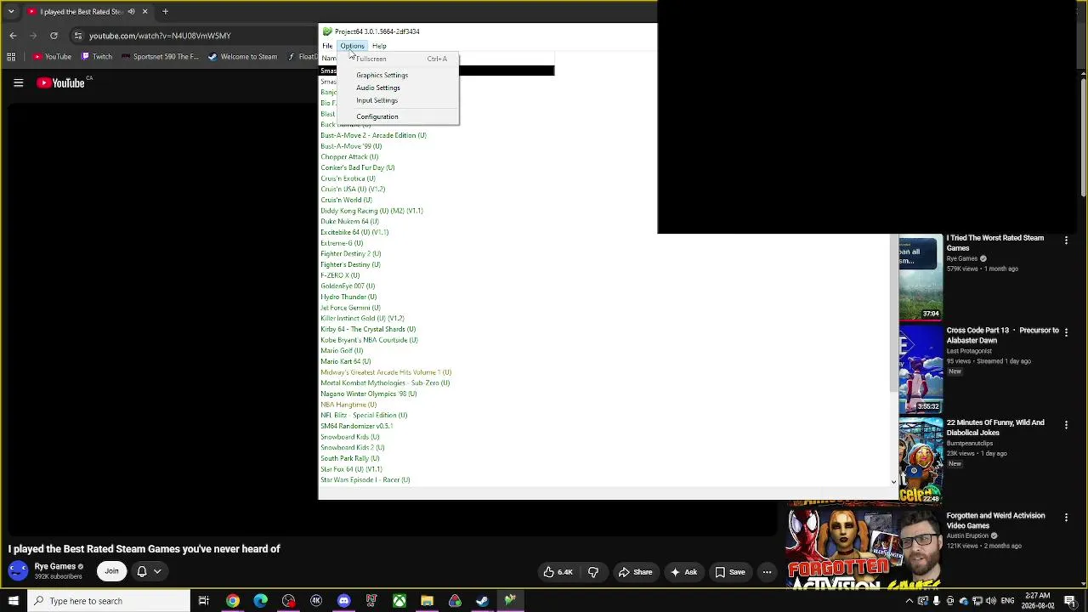
Task: View site information icon in address bar
Action: pos(77,36)
